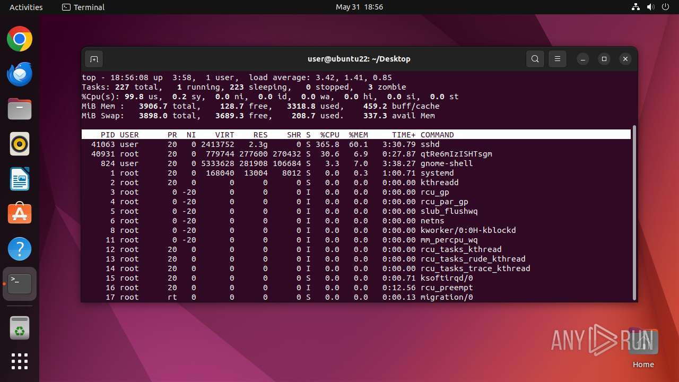Click the kthreadd process entry
This screenshot has width=679, height=382.
440,183
